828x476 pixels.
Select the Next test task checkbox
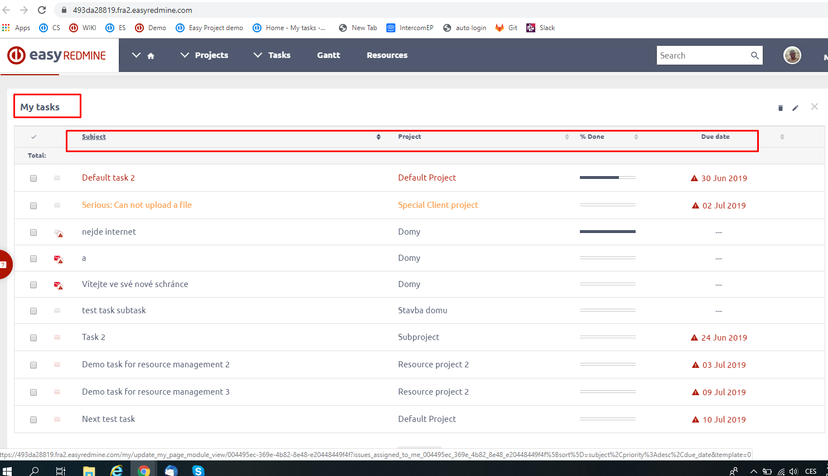[x=33, y=420]
